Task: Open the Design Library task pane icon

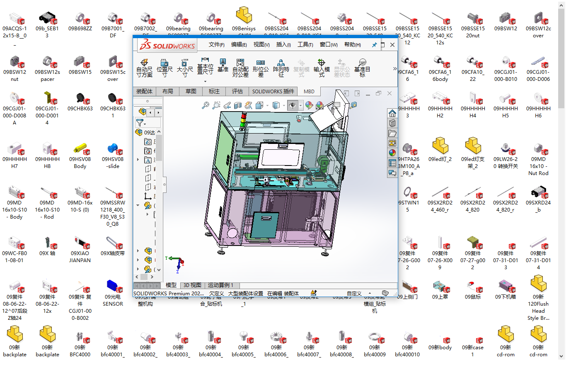Action: point(392,123)
